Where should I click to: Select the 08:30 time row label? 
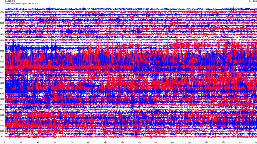[x=2, y=57]
